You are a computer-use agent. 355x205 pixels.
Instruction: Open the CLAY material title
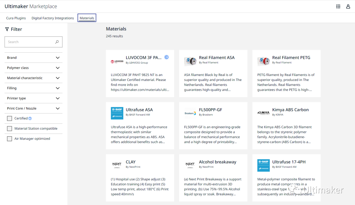point(130,162)
